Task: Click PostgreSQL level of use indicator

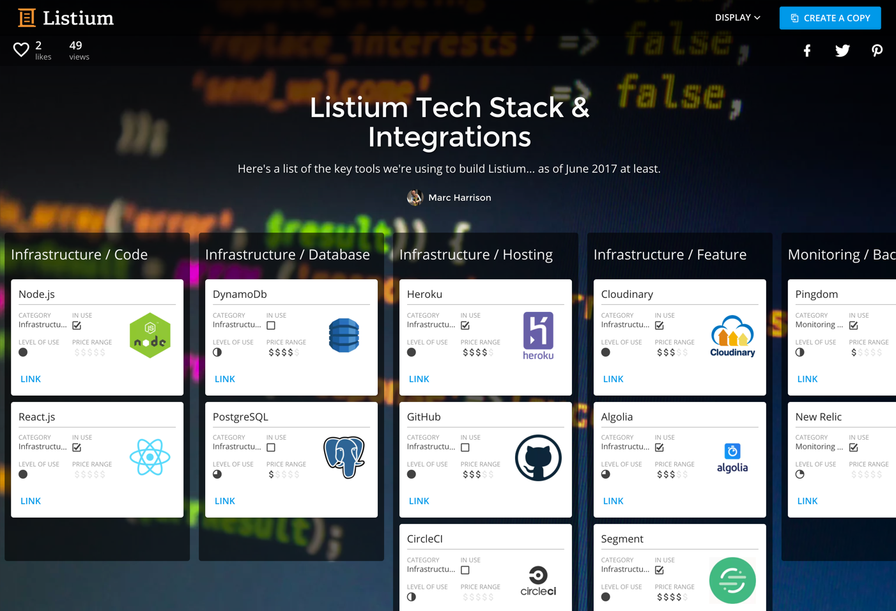Action: point(217,474)
